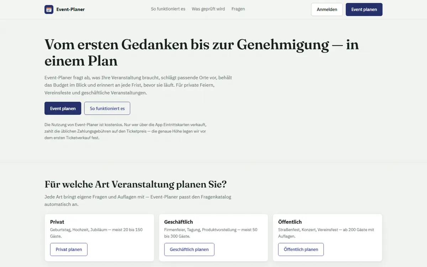Click the Geschäftlich card heading
The height and width of the screenshot is (267, 427).
coord(179,222)
